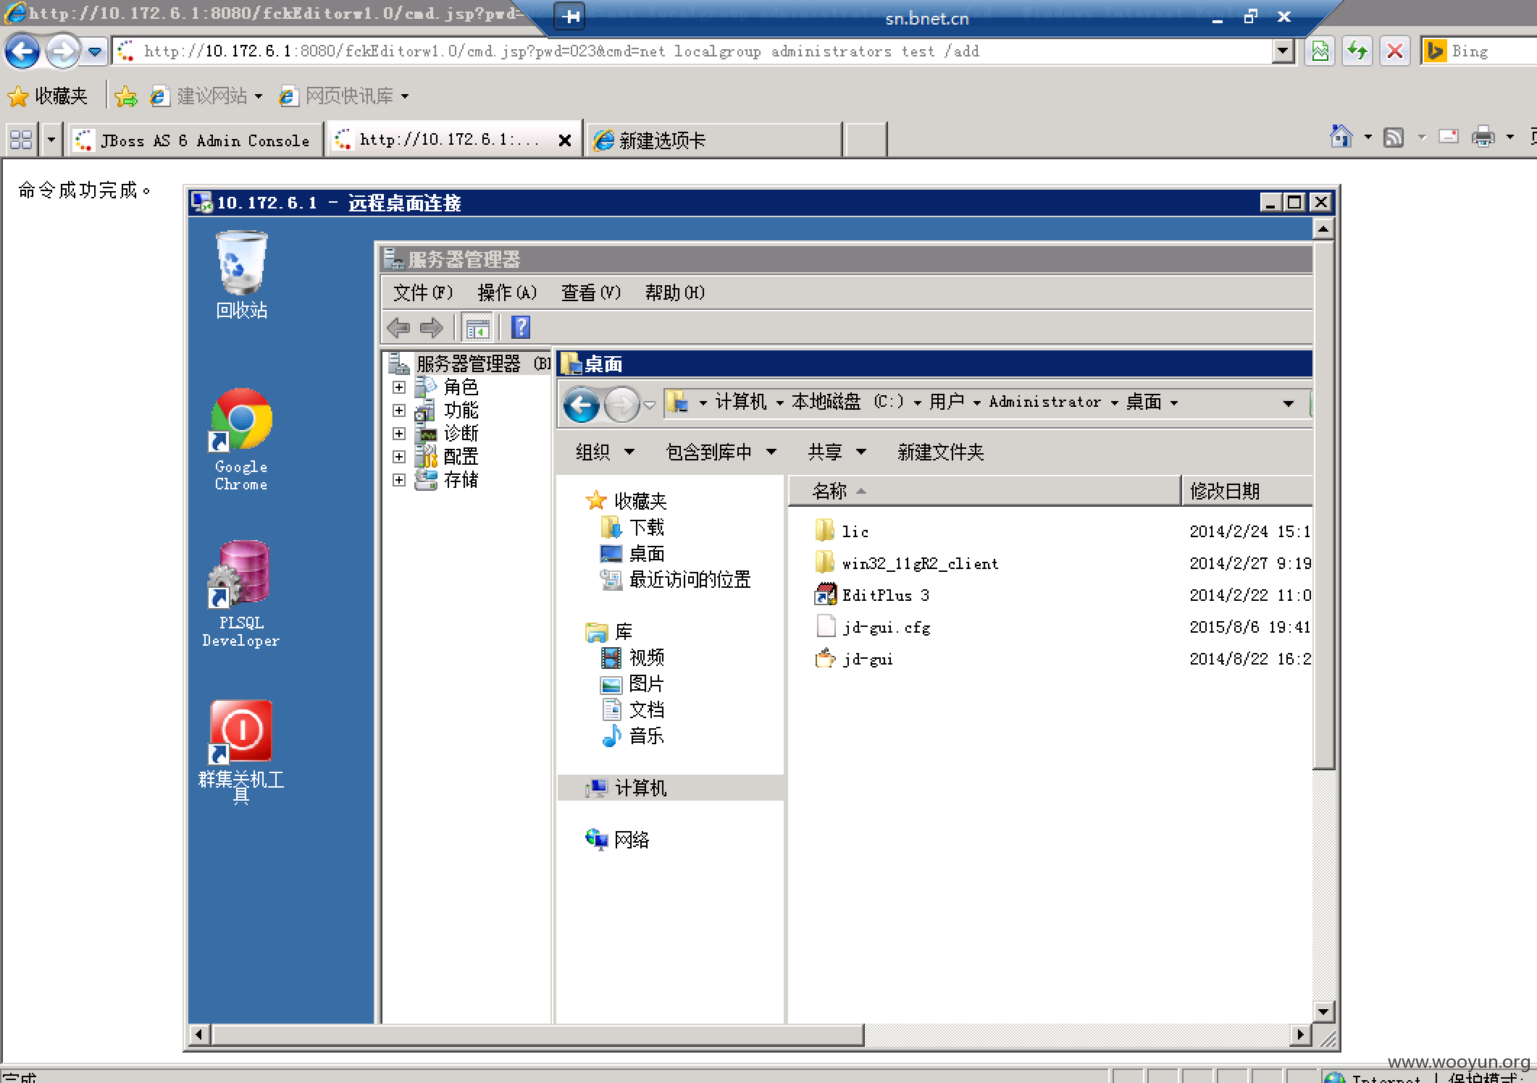This screenshot has height=1083, width=1537.
Task: Select 最近访问的位置 in navigation pane
Action: tap(676, 580)
